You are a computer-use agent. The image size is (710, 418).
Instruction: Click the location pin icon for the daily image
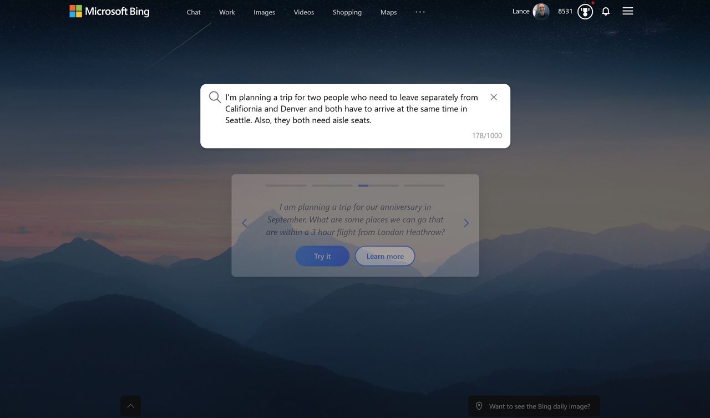click(x=479, y=406)
